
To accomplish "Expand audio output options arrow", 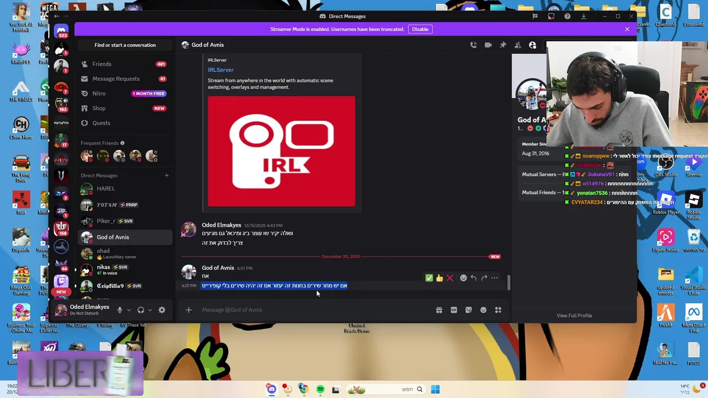I will (x=150, y=310).
